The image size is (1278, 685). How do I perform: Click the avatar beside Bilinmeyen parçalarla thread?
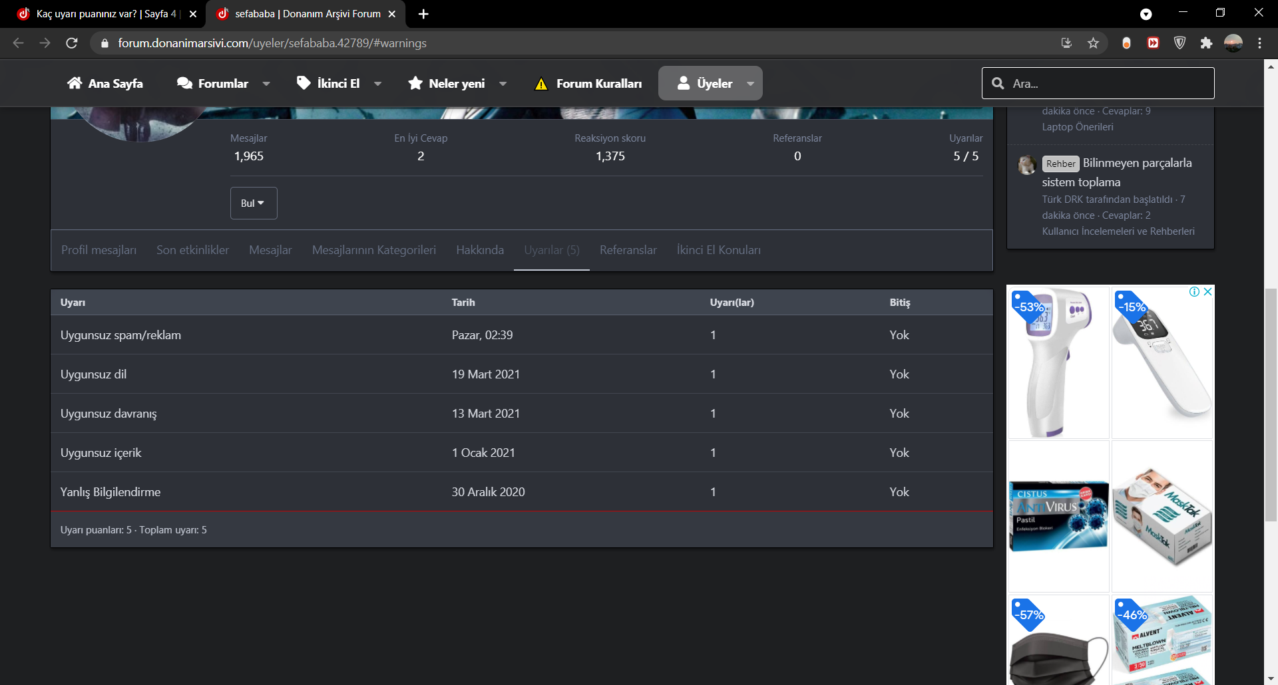(x=1027, y=165)
